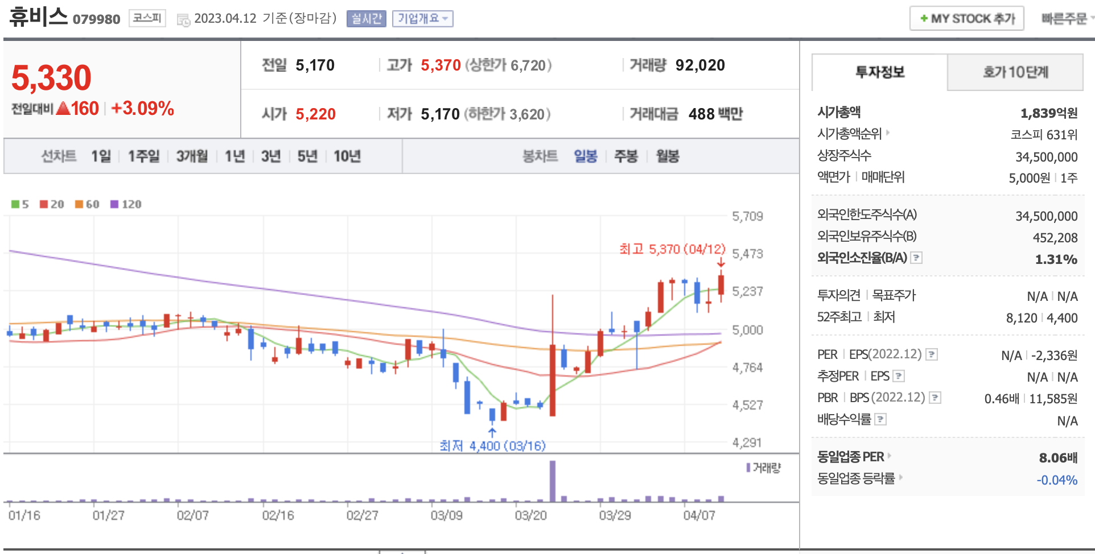Image resolution: width=1095 pixels, height=554 pixels.
Task: Click the purple 120-day moving average legend
Action: [126, 204]
